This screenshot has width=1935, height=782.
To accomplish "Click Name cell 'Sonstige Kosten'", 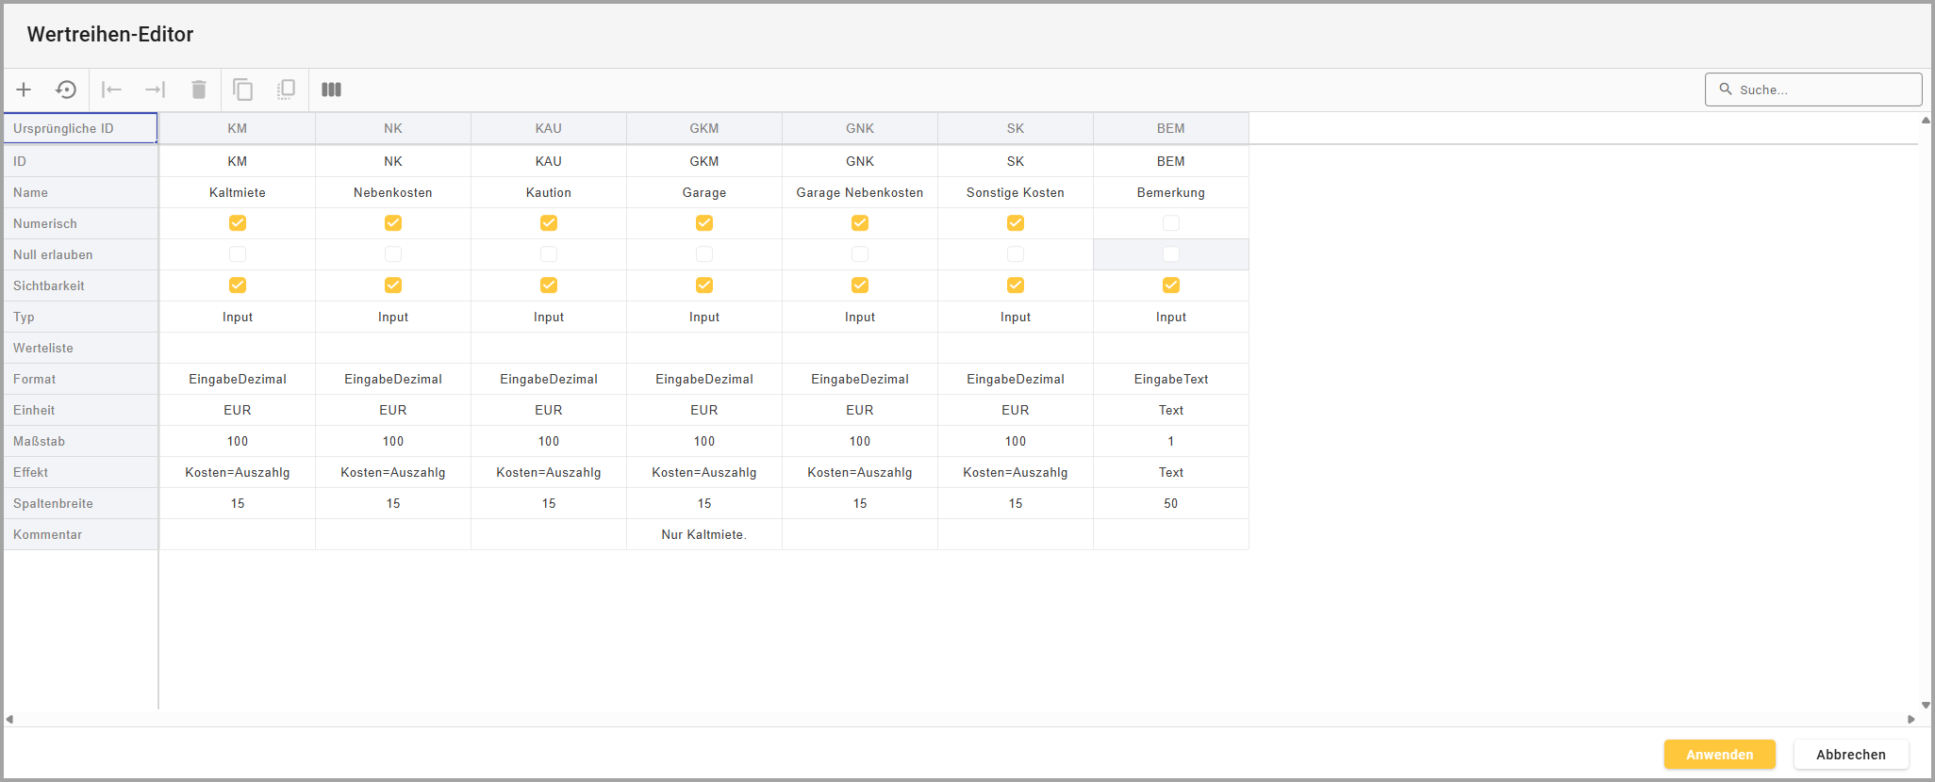I will [1016, 192].
